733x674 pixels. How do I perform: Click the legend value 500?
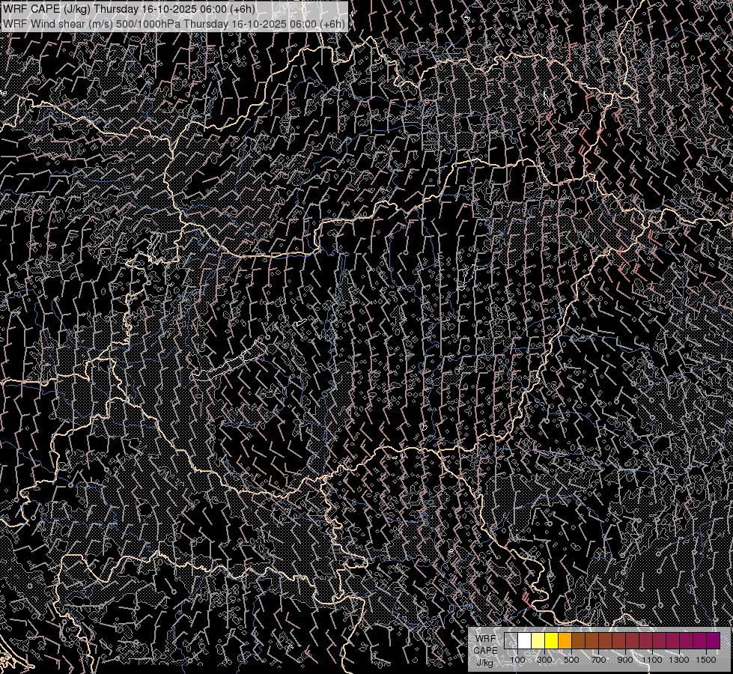coord(571,660)
